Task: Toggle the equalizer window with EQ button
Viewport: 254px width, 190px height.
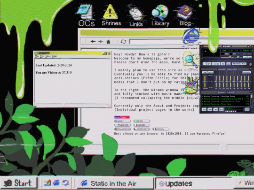Action: (245, 57)
